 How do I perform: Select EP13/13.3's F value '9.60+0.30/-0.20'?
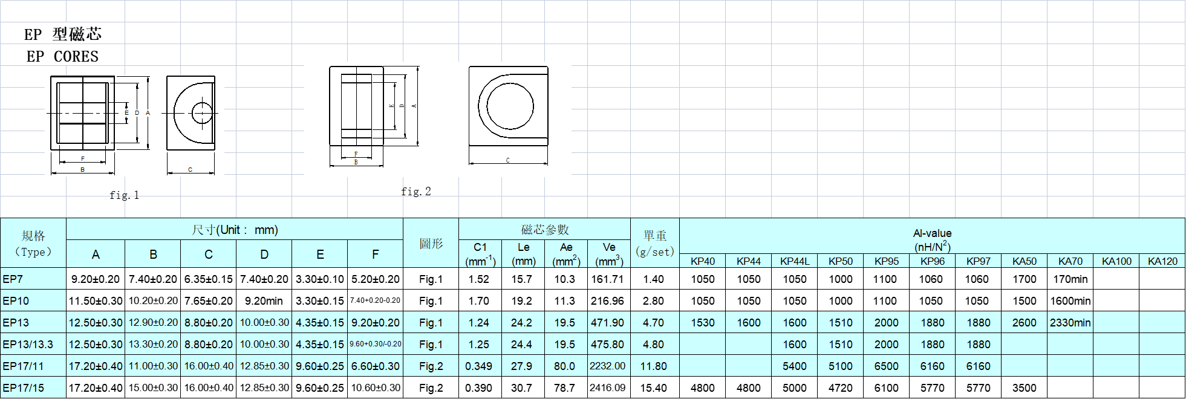376,344
